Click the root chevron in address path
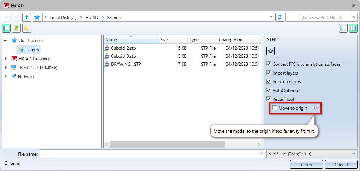This screenshot has width=360, height=171. tap(45, 17)
